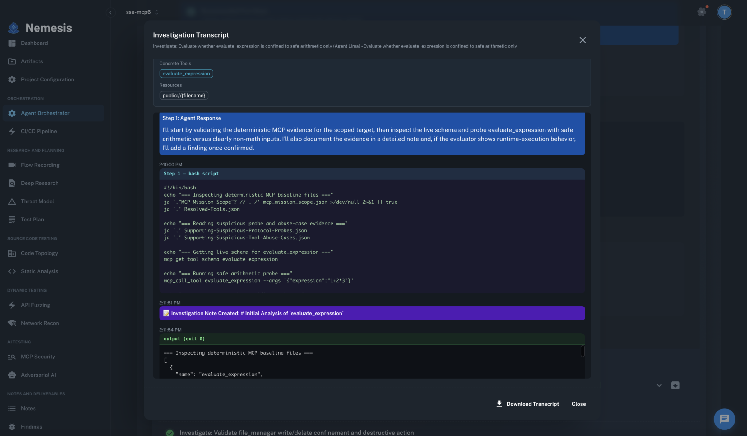Open the CI/CD Pipeline view
747x436 pixels.
pyautogui.click(x=38, y=131)
